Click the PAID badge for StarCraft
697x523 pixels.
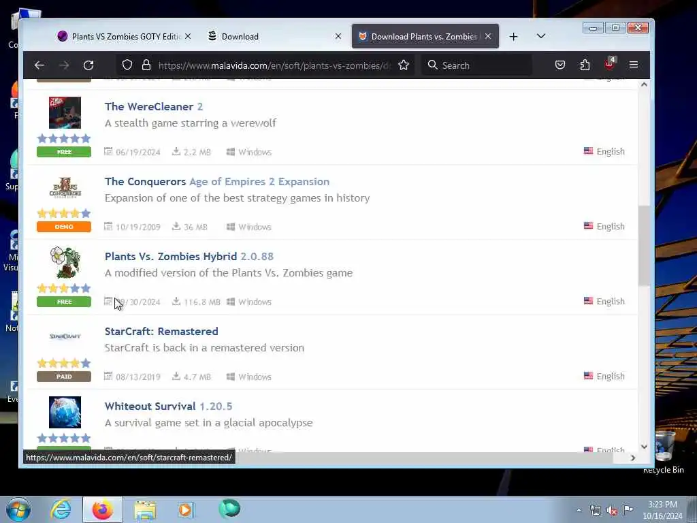pos(64,377)
